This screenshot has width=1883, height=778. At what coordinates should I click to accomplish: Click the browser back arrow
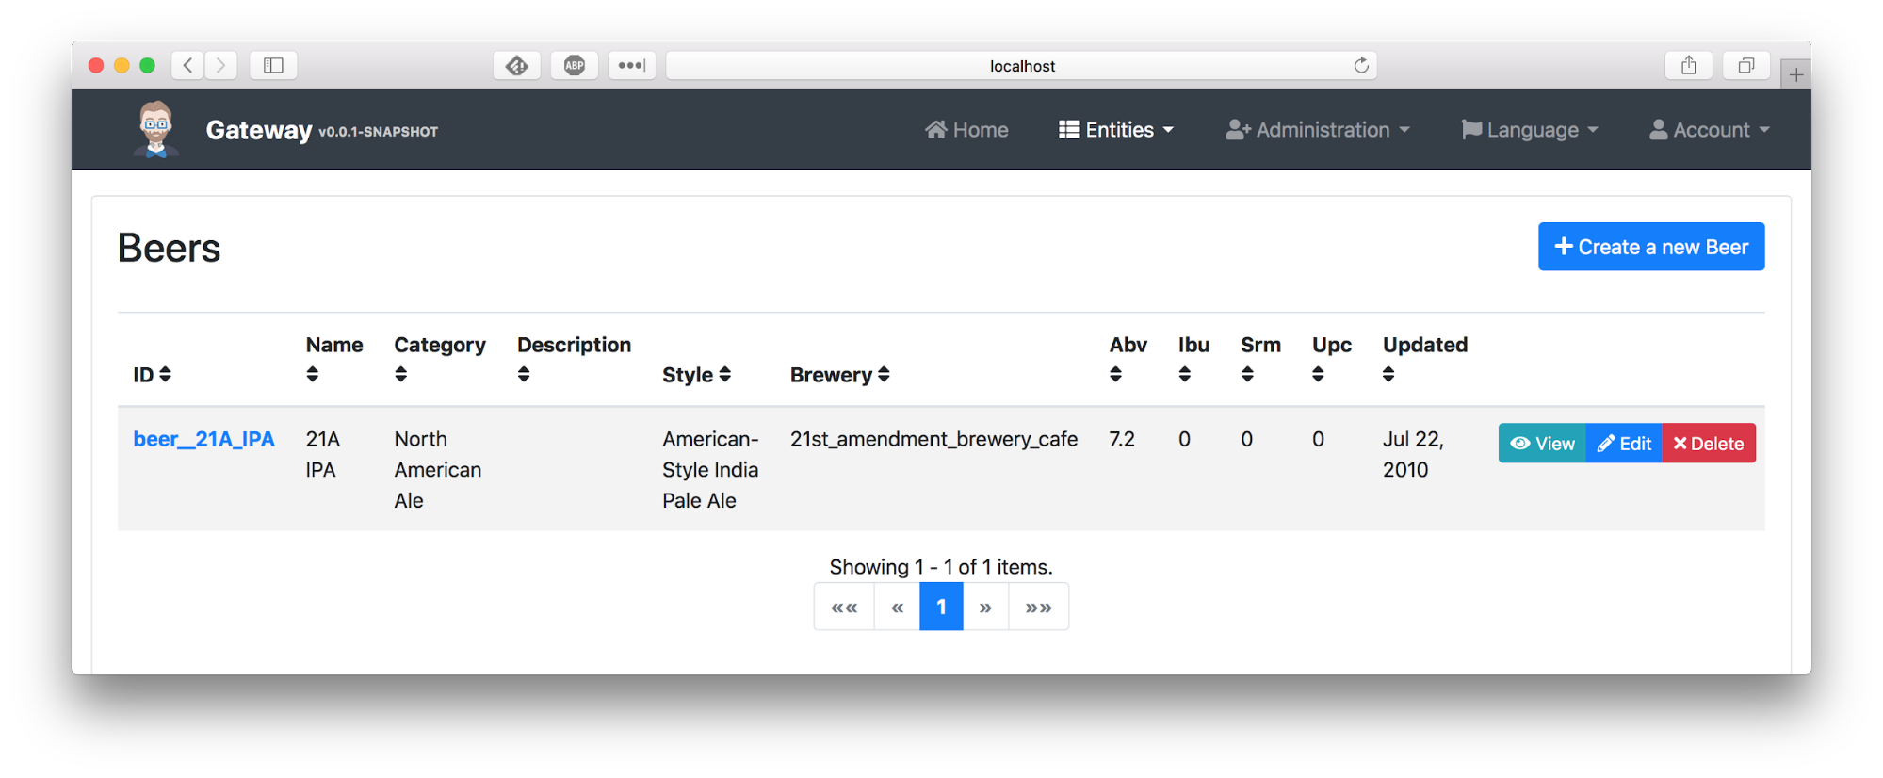[187, 65]
